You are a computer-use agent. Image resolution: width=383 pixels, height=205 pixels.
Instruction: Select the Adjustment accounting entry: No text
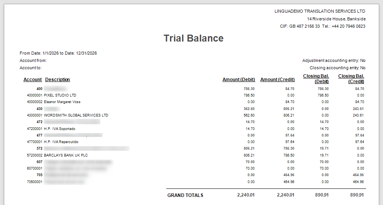[x=334, y=60]
